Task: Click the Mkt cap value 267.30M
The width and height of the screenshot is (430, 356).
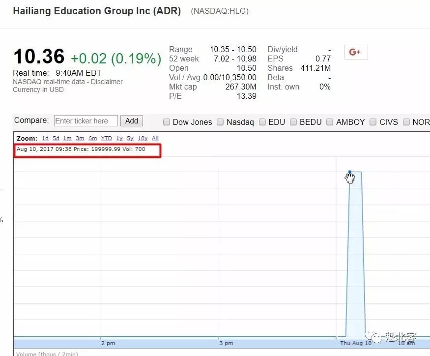Action: (241, 87)
